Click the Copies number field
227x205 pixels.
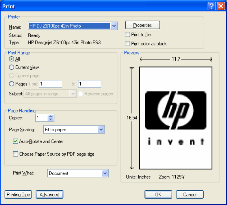(x=42, y=118)
